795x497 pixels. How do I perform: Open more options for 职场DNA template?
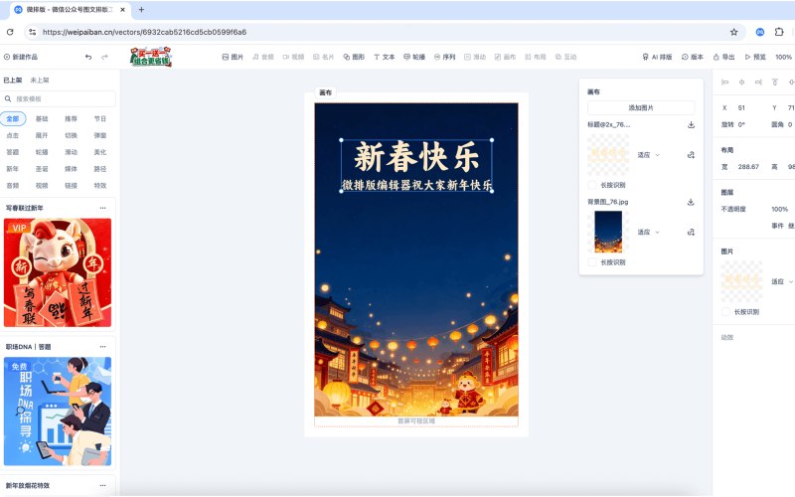coord(103,347)
